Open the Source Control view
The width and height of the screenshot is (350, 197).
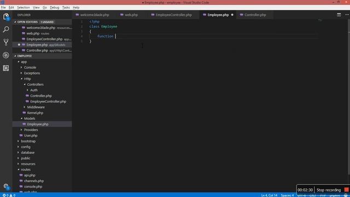point(6,42)
